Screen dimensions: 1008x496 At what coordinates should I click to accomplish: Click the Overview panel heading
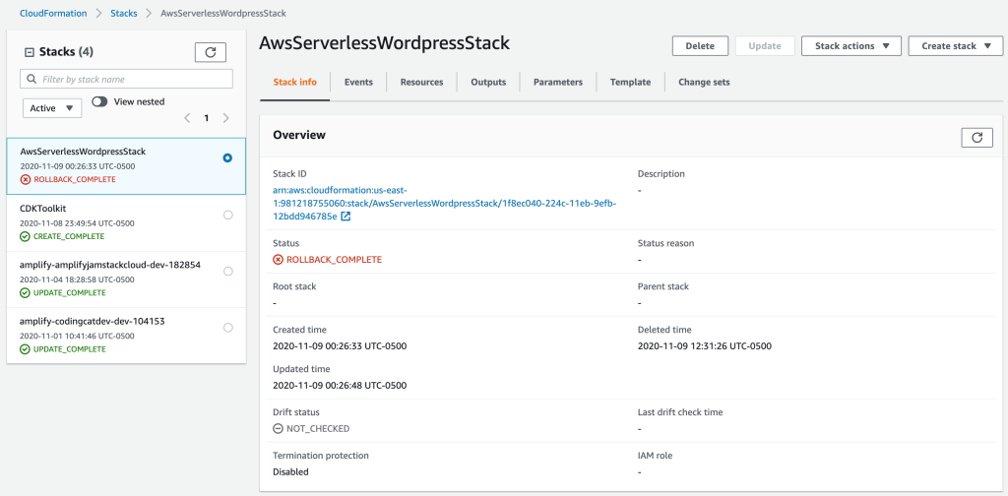pyautogui.click(x=299, y=135)
